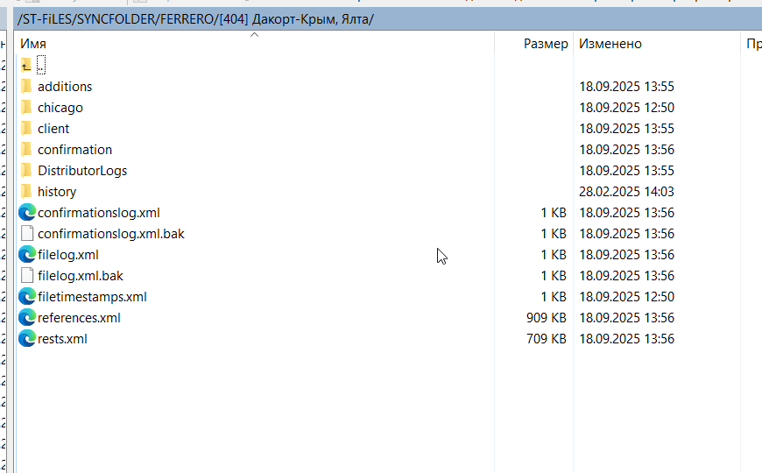
Task: Select the confirmation folder name
Action: 74,149
